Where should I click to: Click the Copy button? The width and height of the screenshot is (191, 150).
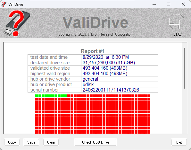(12, 142)
